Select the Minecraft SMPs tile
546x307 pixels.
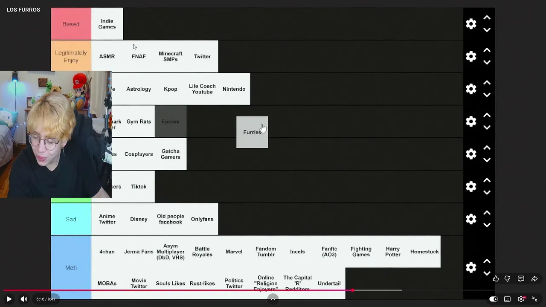click(x=171, y=56)
